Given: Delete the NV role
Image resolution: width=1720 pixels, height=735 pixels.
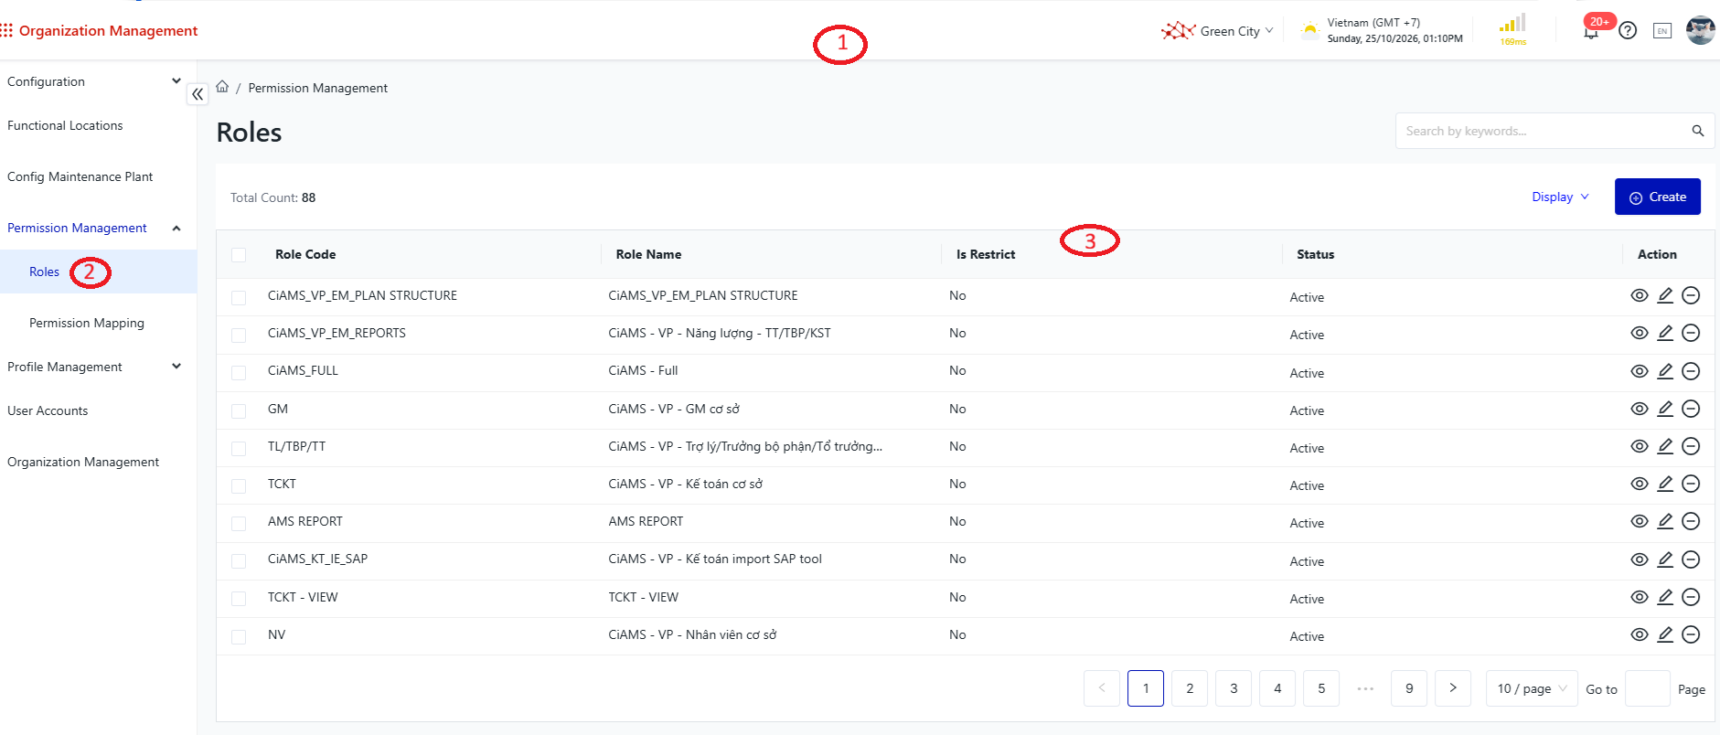Looking at the screenshot, I should [x=1691, y=634].
